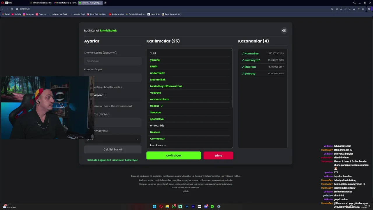Select the Kickaway browser tab
373x210 pixels.
90,3
